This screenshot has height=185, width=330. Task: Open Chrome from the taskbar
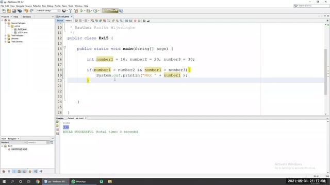[38, 181]
